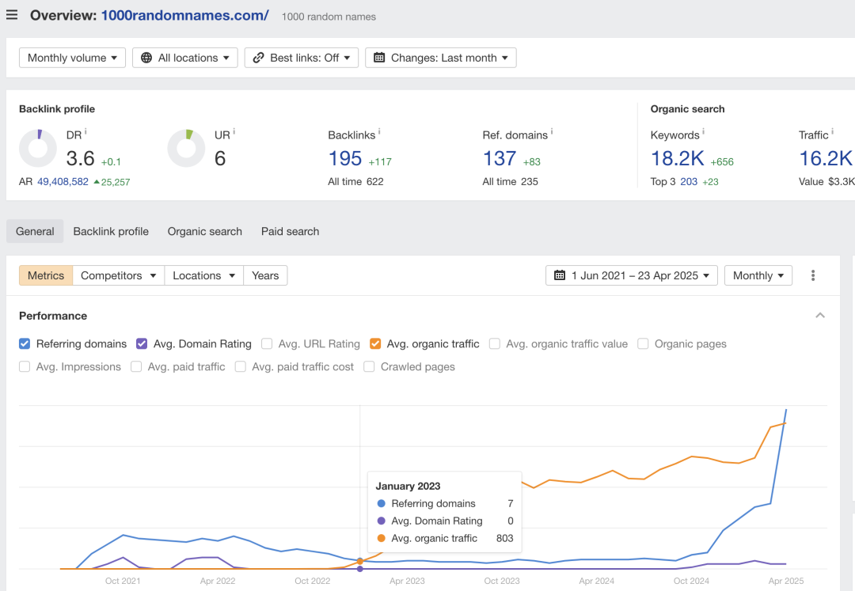The width and height of the screenshot is (855, 591).
Task: Open the All locations dropdown
Action: (x=184, y=58)
